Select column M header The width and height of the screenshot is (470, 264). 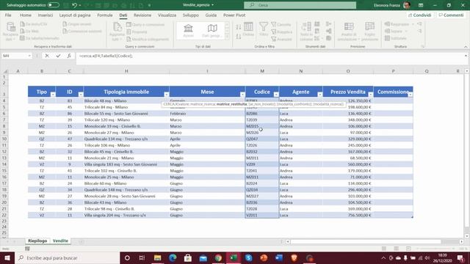coord(262,71)
